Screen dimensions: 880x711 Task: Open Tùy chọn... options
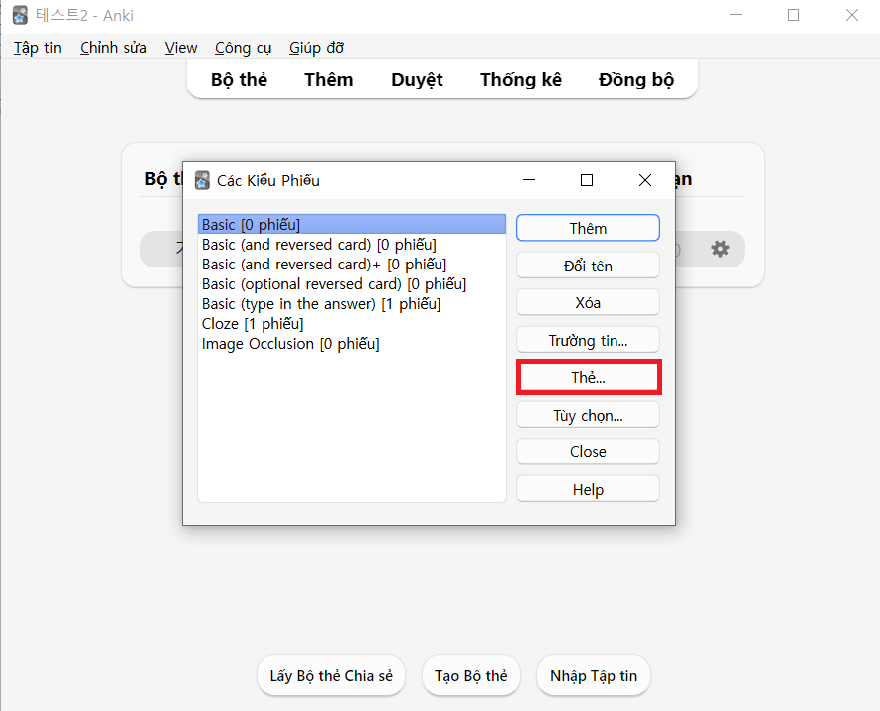pyautogui.click(x=588, y=415)
